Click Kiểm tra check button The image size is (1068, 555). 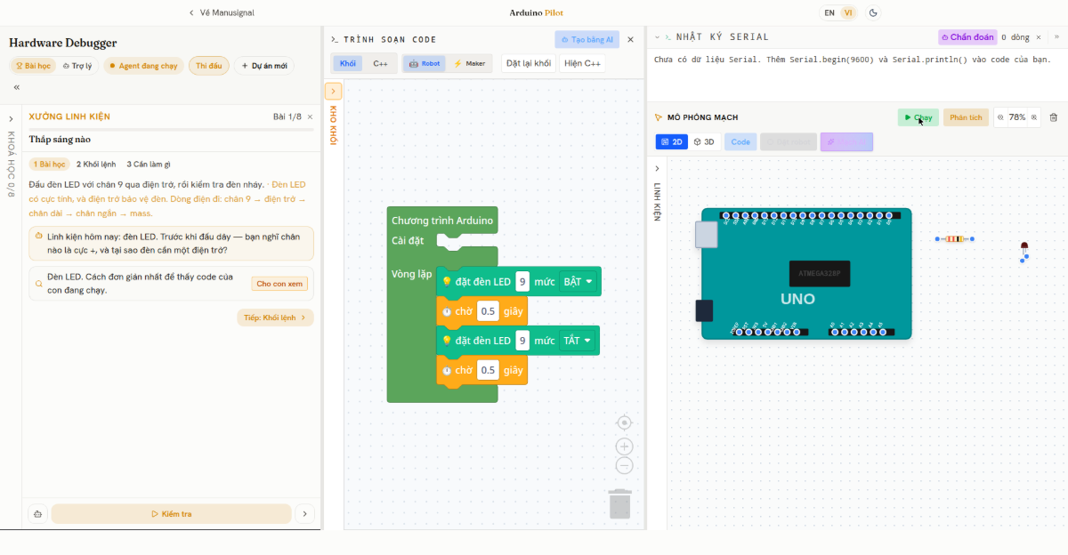point(171,514)
